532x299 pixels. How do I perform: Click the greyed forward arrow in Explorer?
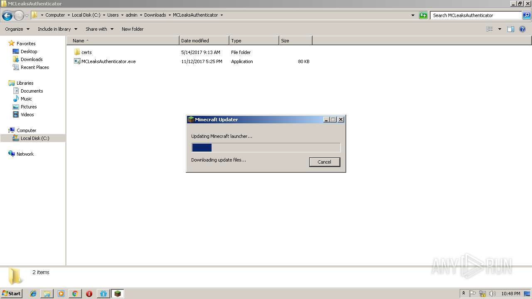(19, 16)
